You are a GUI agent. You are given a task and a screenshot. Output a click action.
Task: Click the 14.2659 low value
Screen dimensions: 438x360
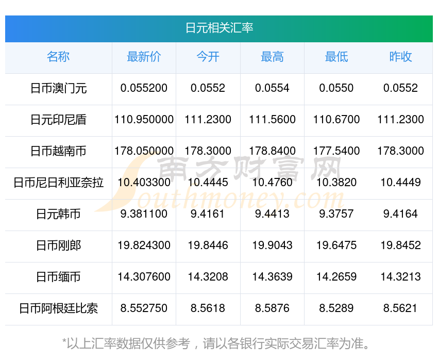point(336,277)
